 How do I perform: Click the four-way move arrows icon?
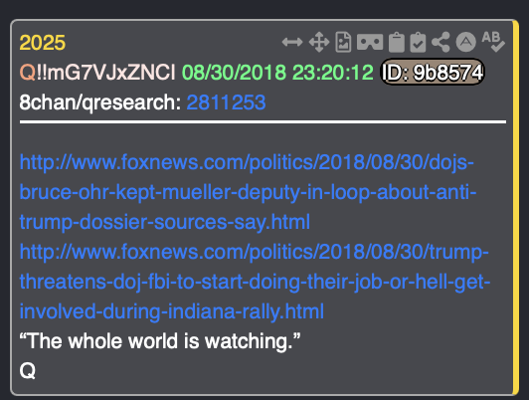(319, 42)
